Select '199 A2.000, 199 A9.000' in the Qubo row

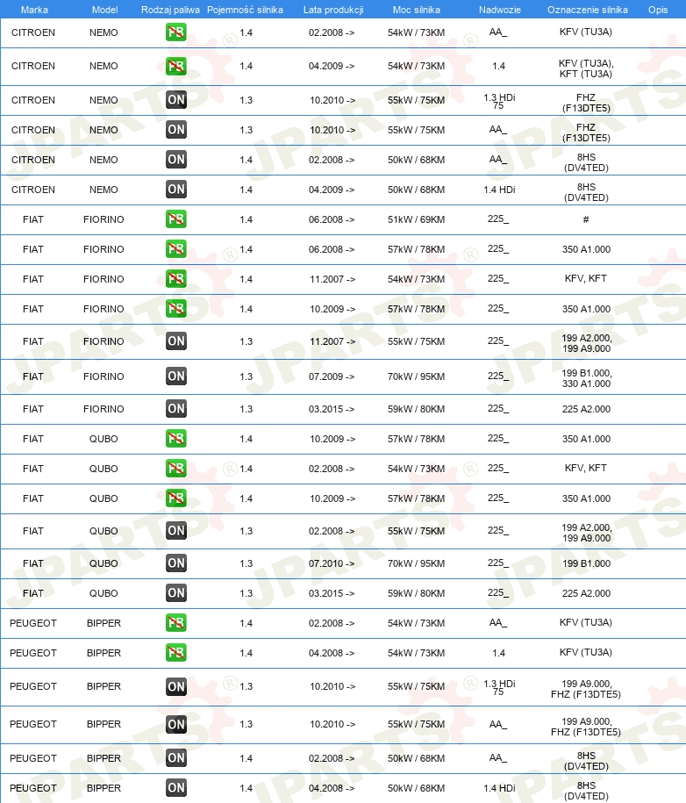(586, 533)
